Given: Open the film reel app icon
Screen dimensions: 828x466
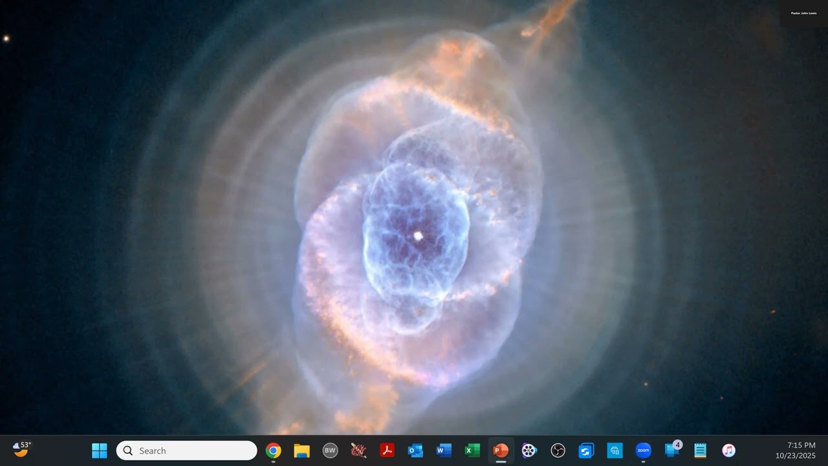Looking at the screenshot, I should (529, 450).
